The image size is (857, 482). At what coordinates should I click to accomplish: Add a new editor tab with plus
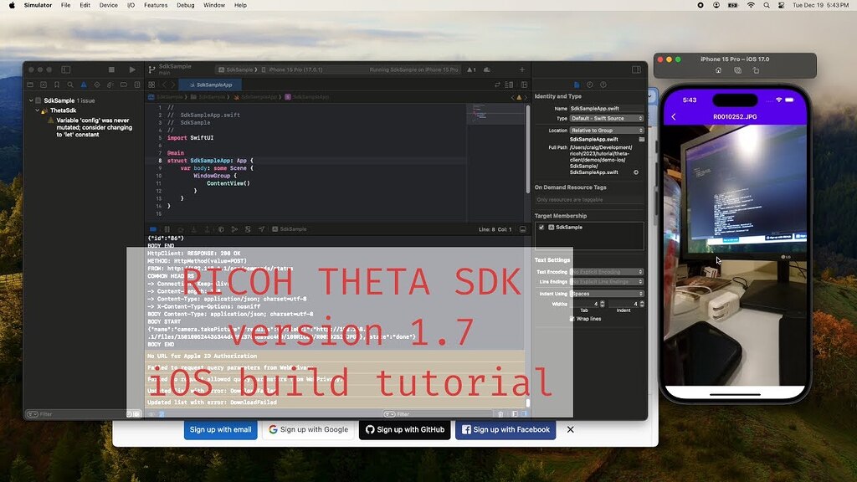[522, 69]
